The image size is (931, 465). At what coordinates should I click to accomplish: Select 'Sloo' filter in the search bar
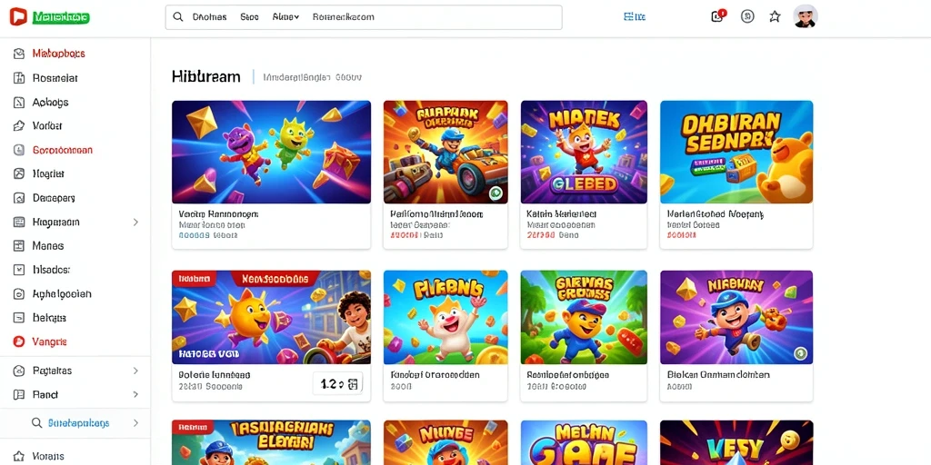tap(249, 17)
